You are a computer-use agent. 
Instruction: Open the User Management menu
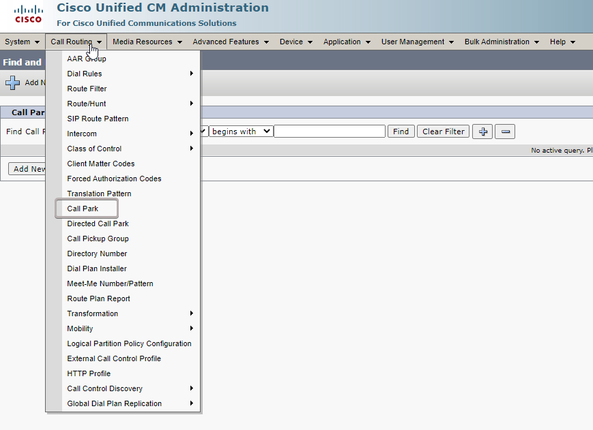[x=418, y=42]
